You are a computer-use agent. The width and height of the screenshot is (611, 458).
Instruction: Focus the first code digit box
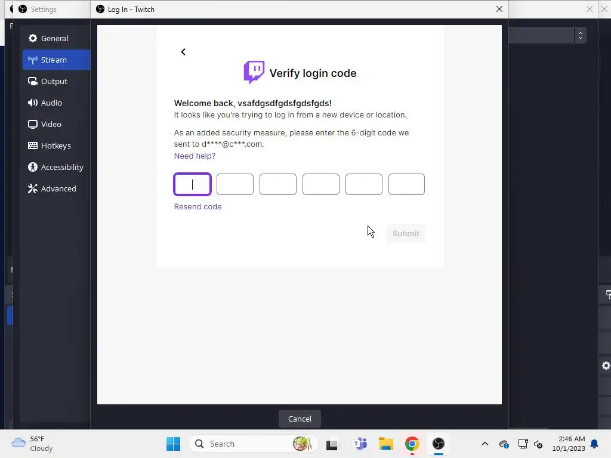pos(193,184)
